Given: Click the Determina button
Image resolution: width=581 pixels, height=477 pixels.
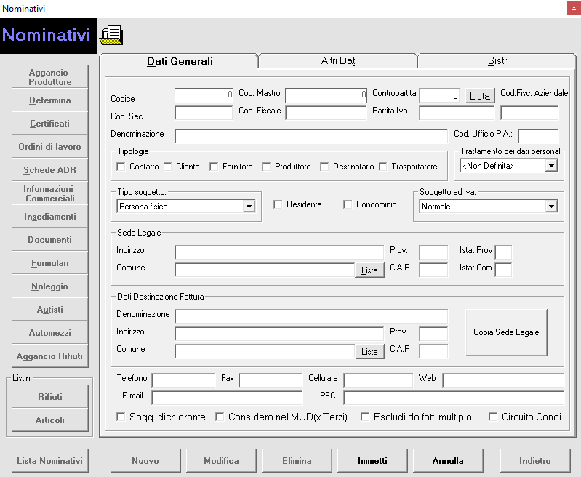Looking at the screenshot, I should pos(50,100).
